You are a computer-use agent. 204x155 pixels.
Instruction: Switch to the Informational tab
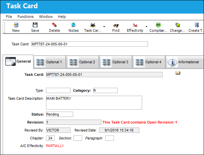pos(184,62)
